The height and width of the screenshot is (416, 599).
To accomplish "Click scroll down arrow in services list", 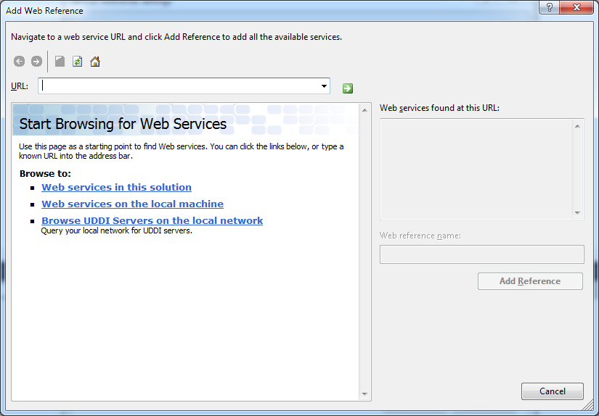I will [578, 213].
